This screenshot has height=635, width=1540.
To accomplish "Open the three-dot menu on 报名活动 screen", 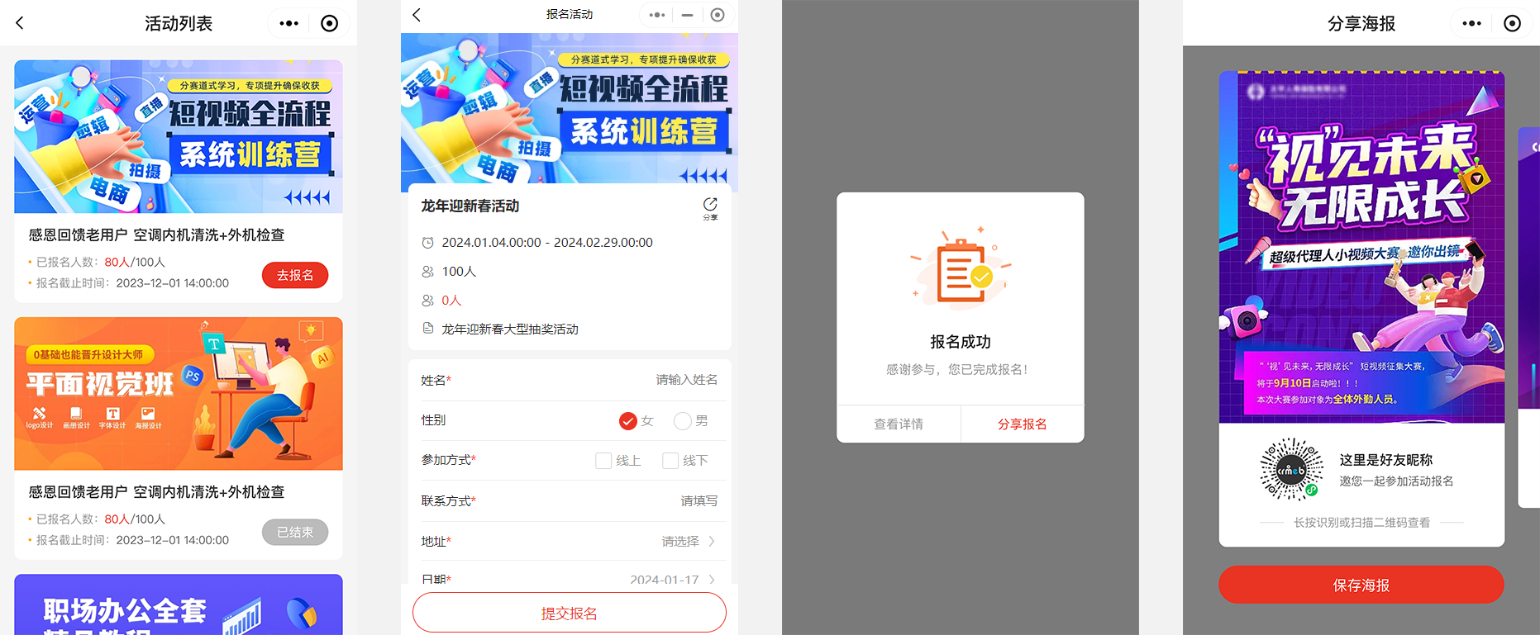I will coord(657,15).
